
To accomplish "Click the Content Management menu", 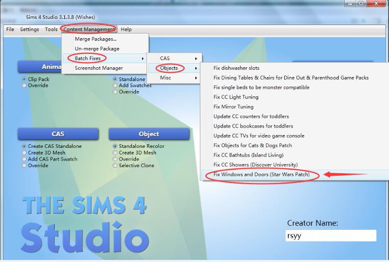I will 89,29.
